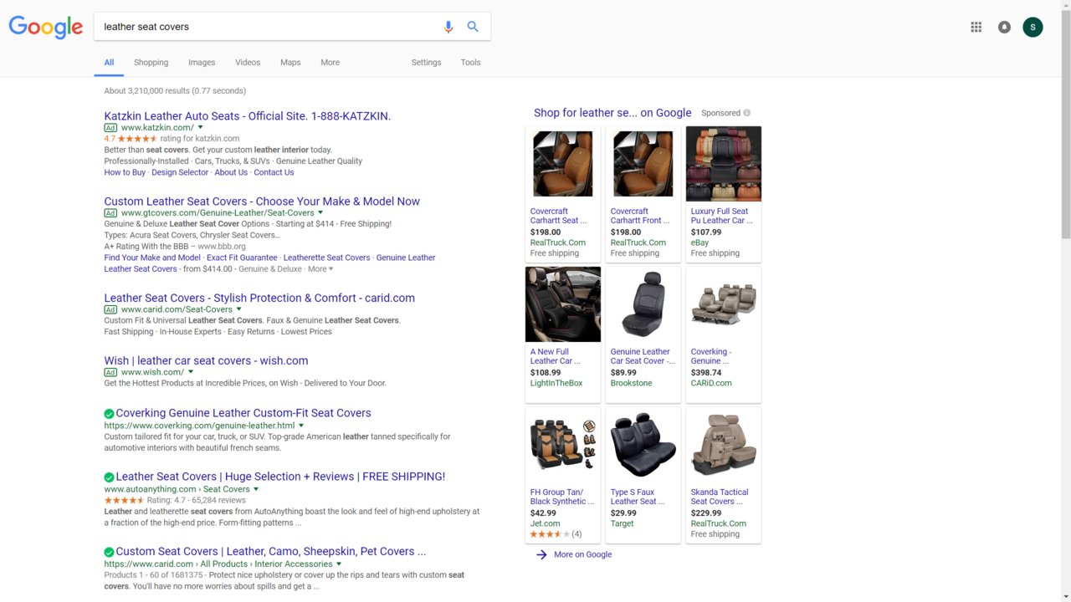Open the account avatar menu
Viewport: 1071px width, 602px height.
click(1033, 27)
